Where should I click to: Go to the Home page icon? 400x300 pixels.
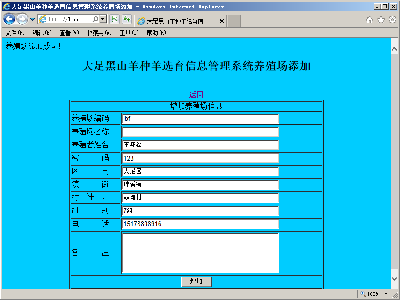coord(370,20)
